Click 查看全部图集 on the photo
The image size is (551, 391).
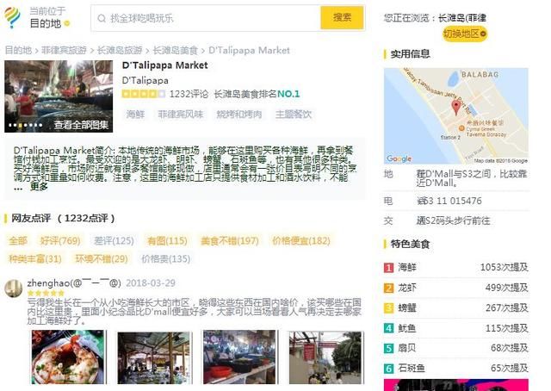point(81,125)
